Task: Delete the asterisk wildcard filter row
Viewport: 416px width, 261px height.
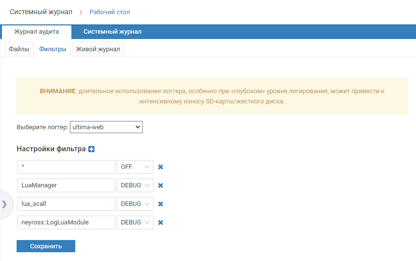Action: [x=160, y=167]
